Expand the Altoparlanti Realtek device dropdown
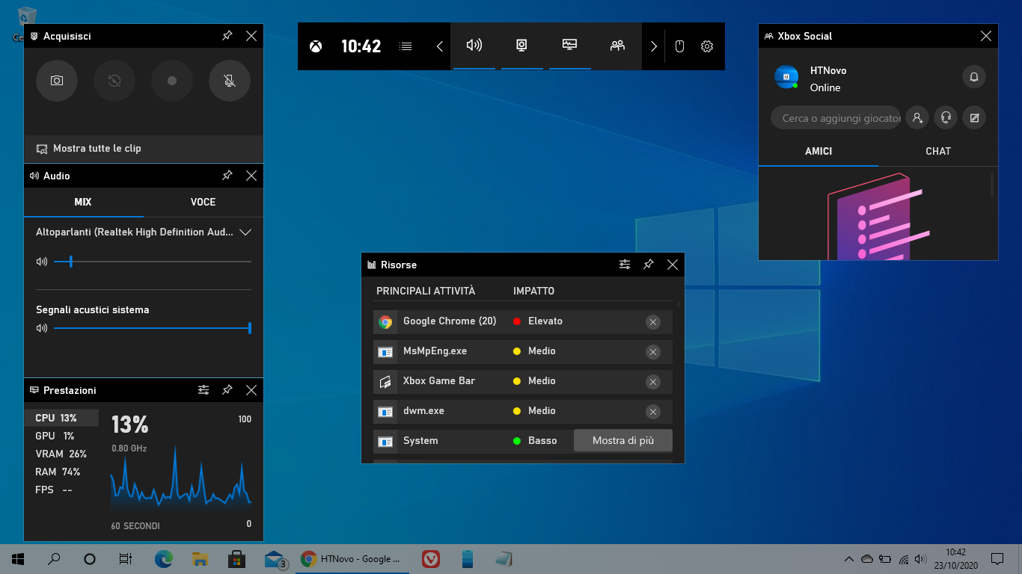This screenshot has width=1022, height=574. click(x=245, y=232)
